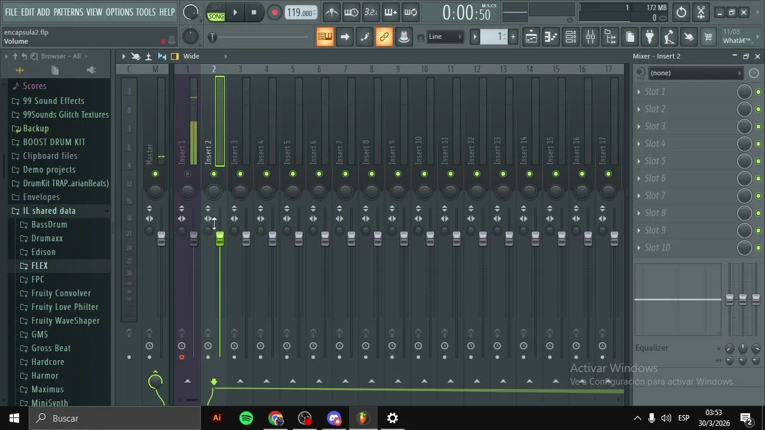
Task: Open the PATTERNS menu
Action: [68, 12]
